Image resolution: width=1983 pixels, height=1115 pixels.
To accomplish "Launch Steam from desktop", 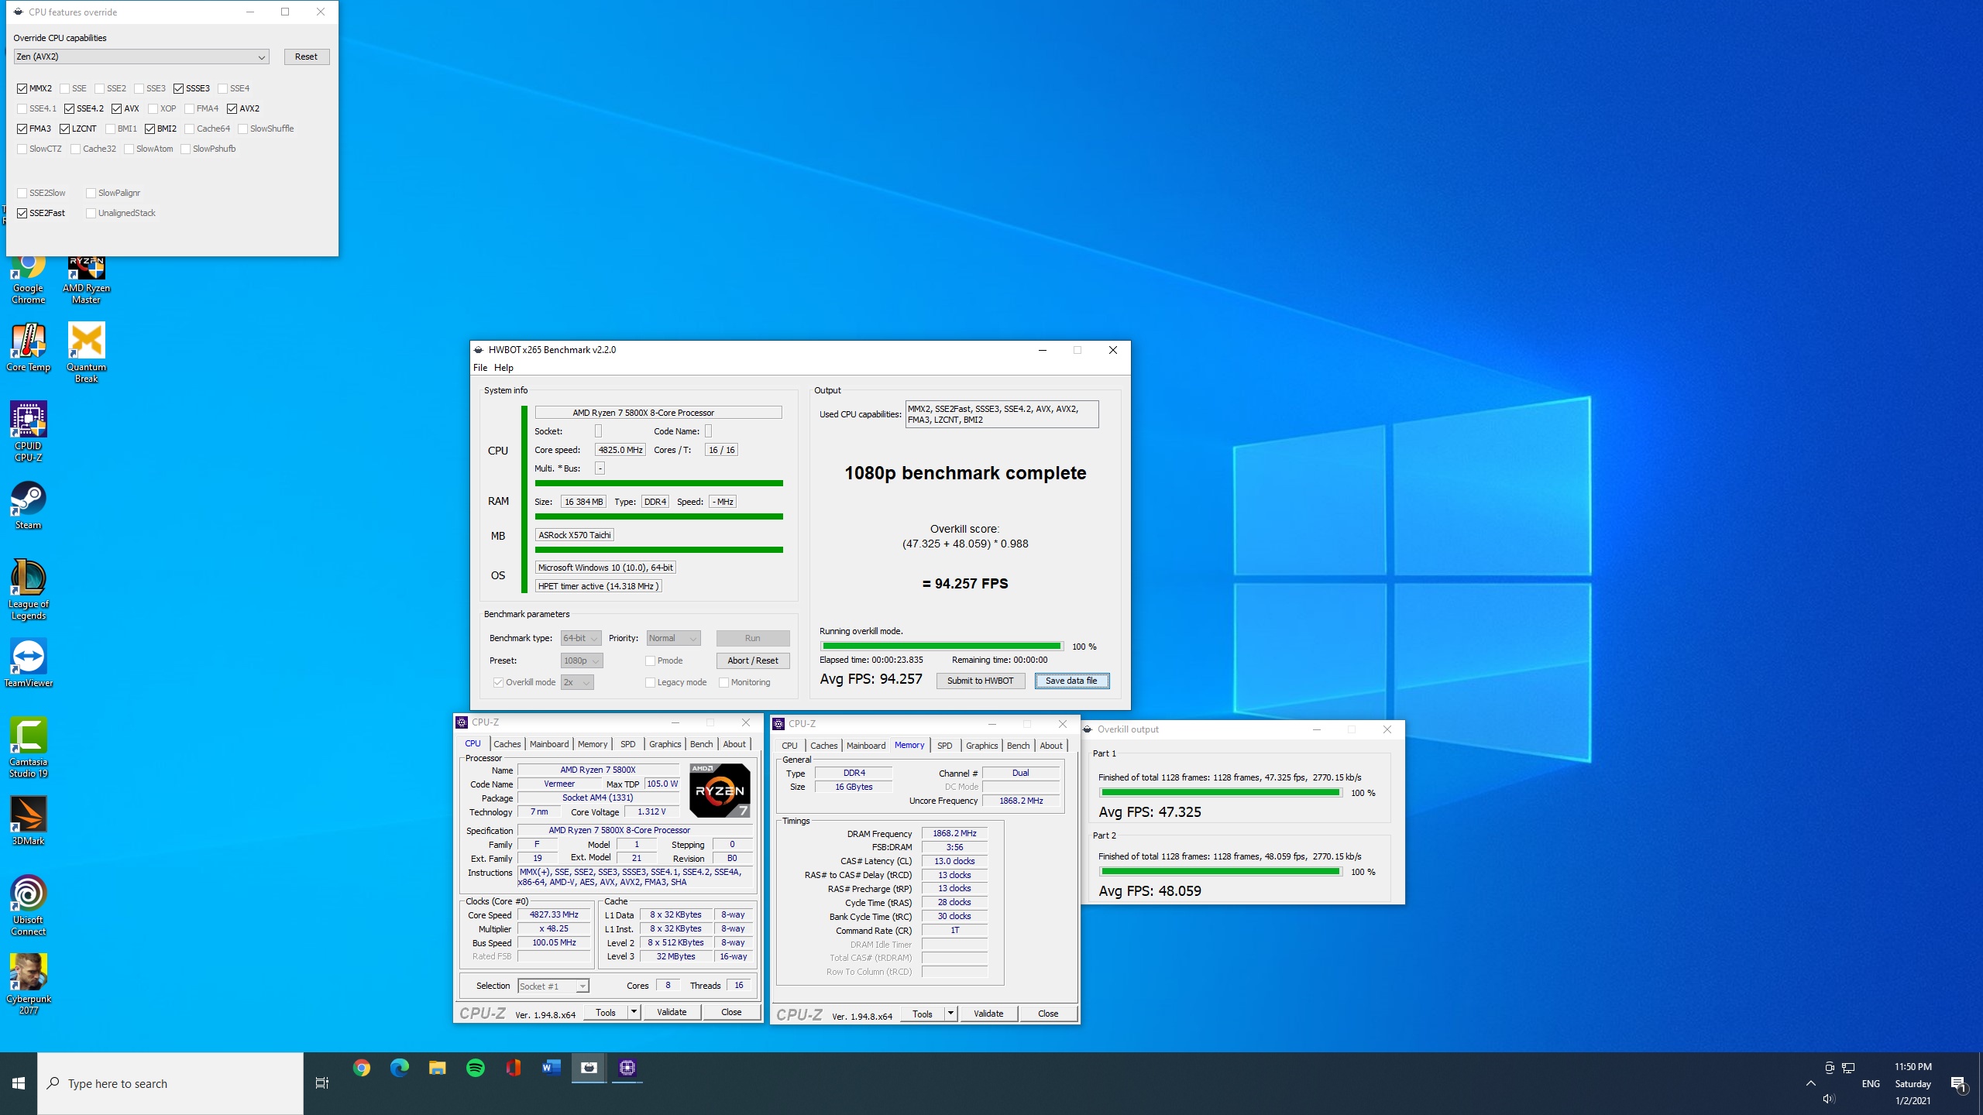I will (28, 506).
